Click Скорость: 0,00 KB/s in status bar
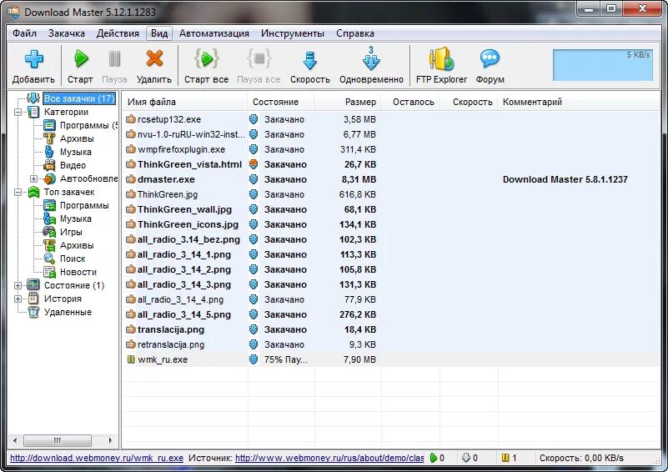The image size is (668, 472). (581, 458)
